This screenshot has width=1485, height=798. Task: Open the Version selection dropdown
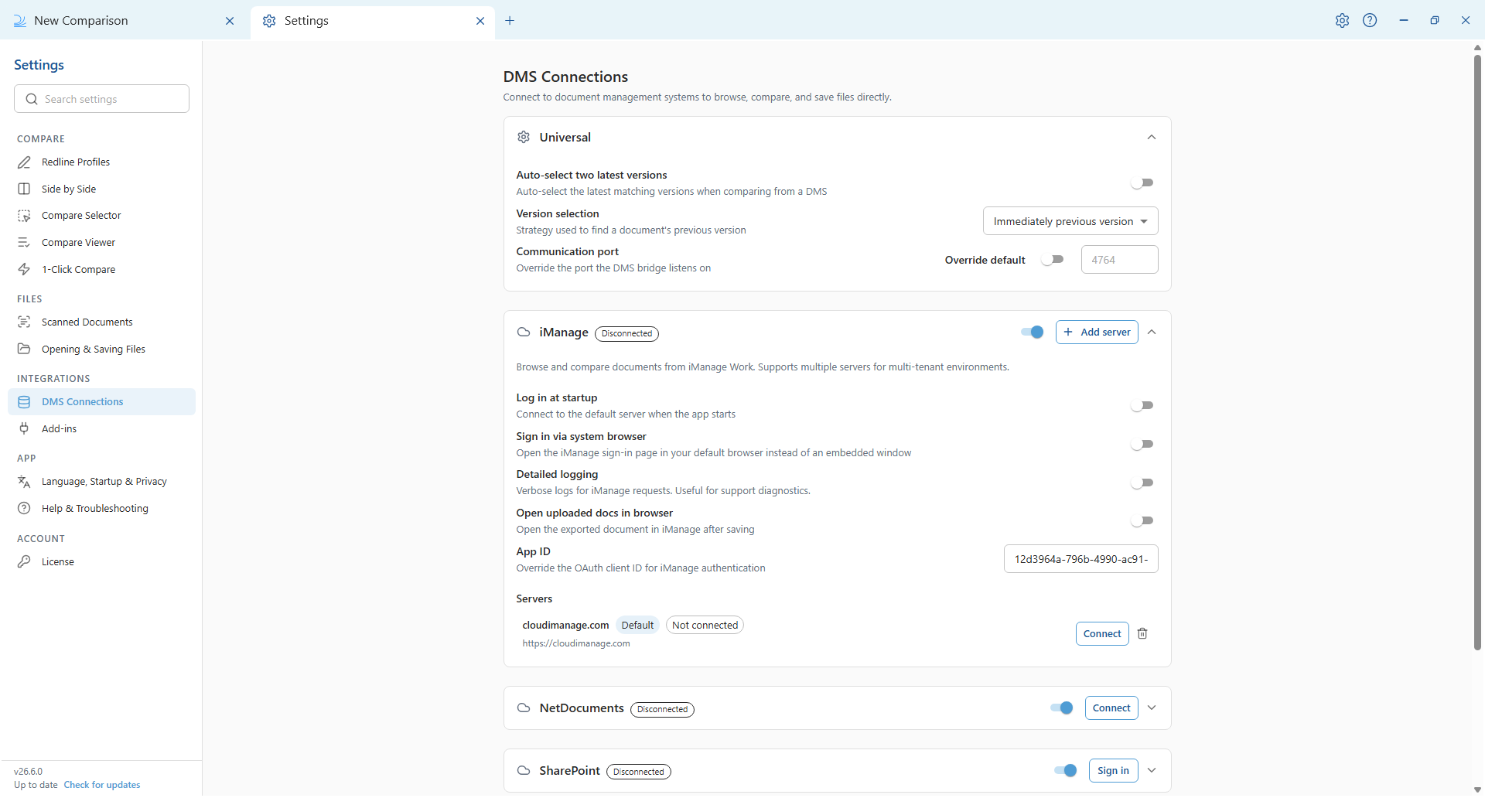coord(1070,222)
